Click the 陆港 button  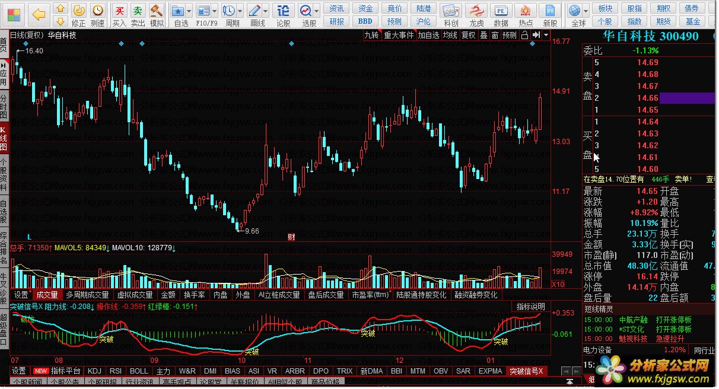coord(424,8)
